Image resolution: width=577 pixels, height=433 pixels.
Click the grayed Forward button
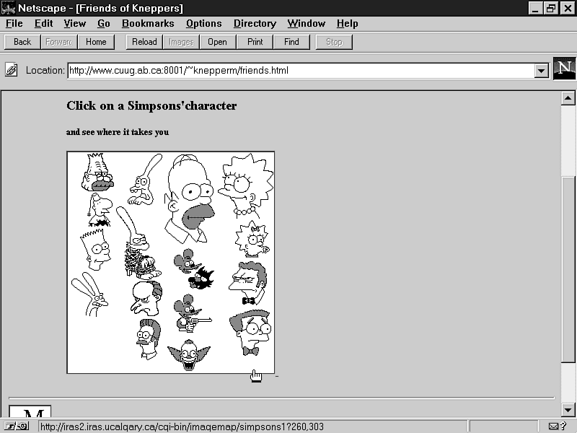(59, 42)
